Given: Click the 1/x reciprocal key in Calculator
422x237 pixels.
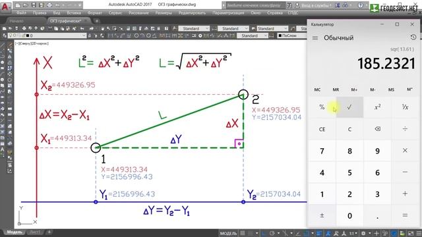Looking at the screenshot, I should click(405, 107).
